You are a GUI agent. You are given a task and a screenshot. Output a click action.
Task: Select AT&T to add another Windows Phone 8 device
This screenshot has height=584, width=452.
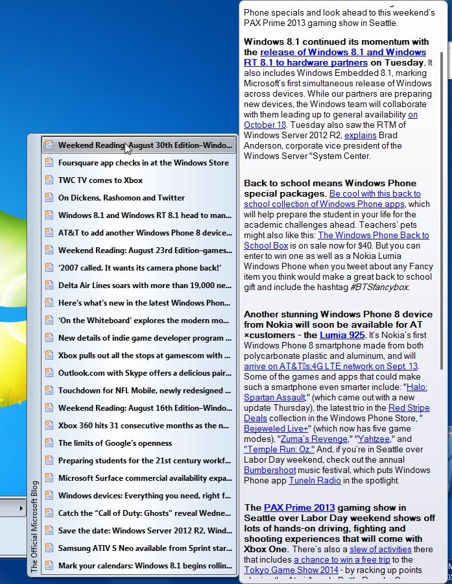(139, 232)
